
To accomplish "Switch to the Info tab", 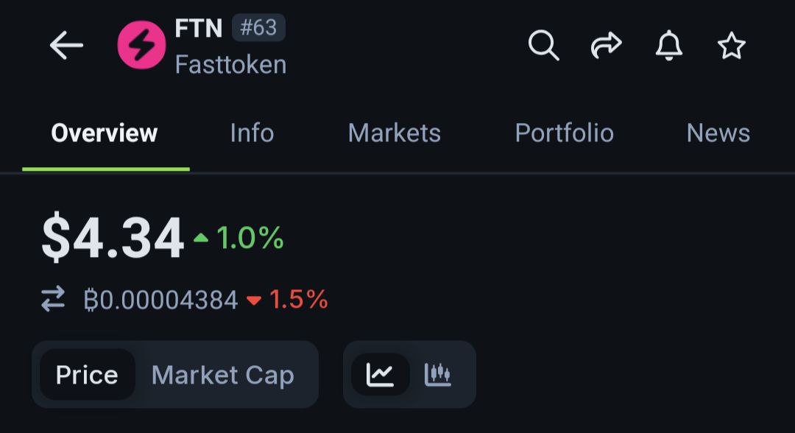I will tap(252, 133).
